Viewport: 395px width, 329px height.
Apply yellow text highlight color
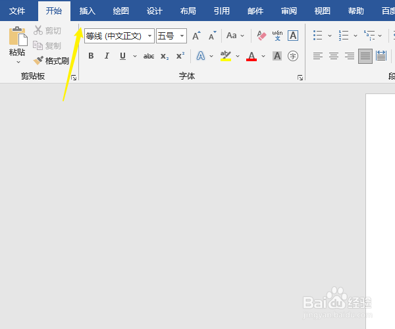pyautogui.click(x=226, y=56)
